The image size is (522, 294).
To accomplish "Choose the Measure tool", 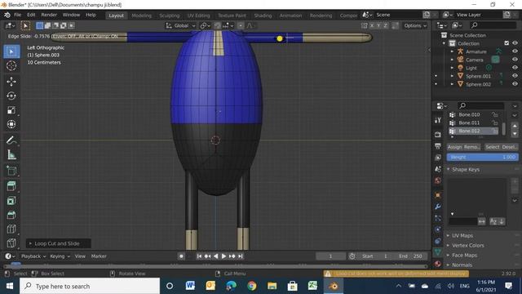I will (x=11, y=154).
